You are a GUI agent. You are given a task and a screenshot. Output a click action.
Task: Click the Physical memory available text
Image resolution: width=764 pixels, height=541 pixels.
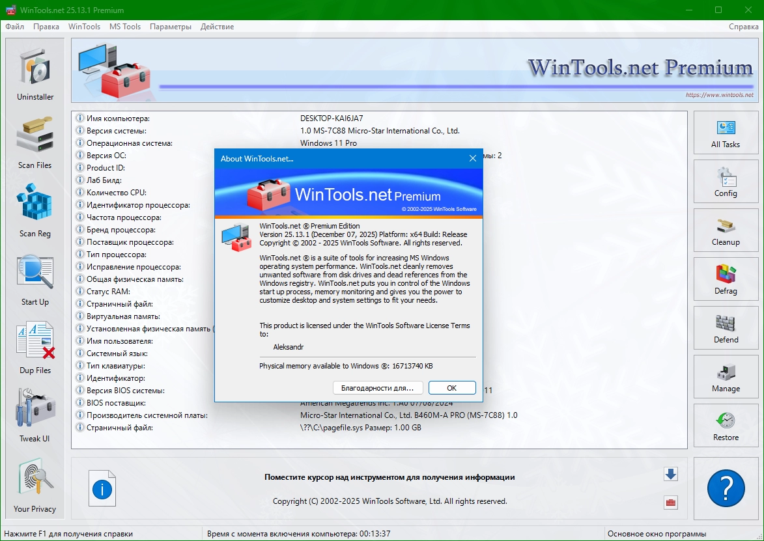[x=346, y=366]
